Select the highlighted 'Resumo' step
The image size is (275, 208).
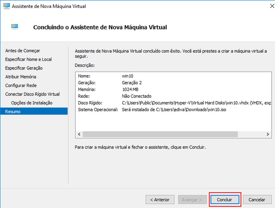point(13,111)
